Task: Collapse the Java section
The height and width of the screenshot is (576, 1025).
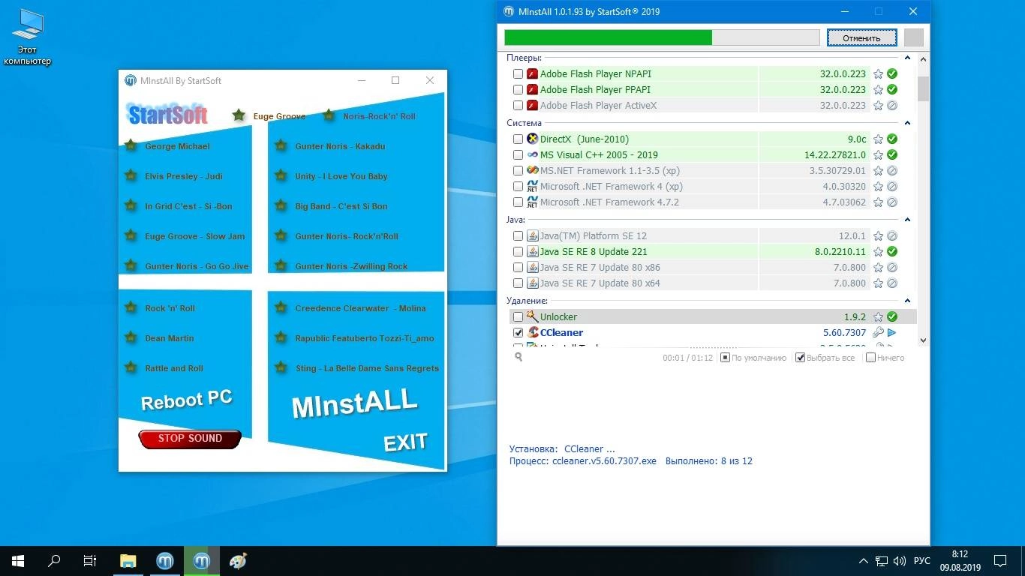Action: coord(907,220)
